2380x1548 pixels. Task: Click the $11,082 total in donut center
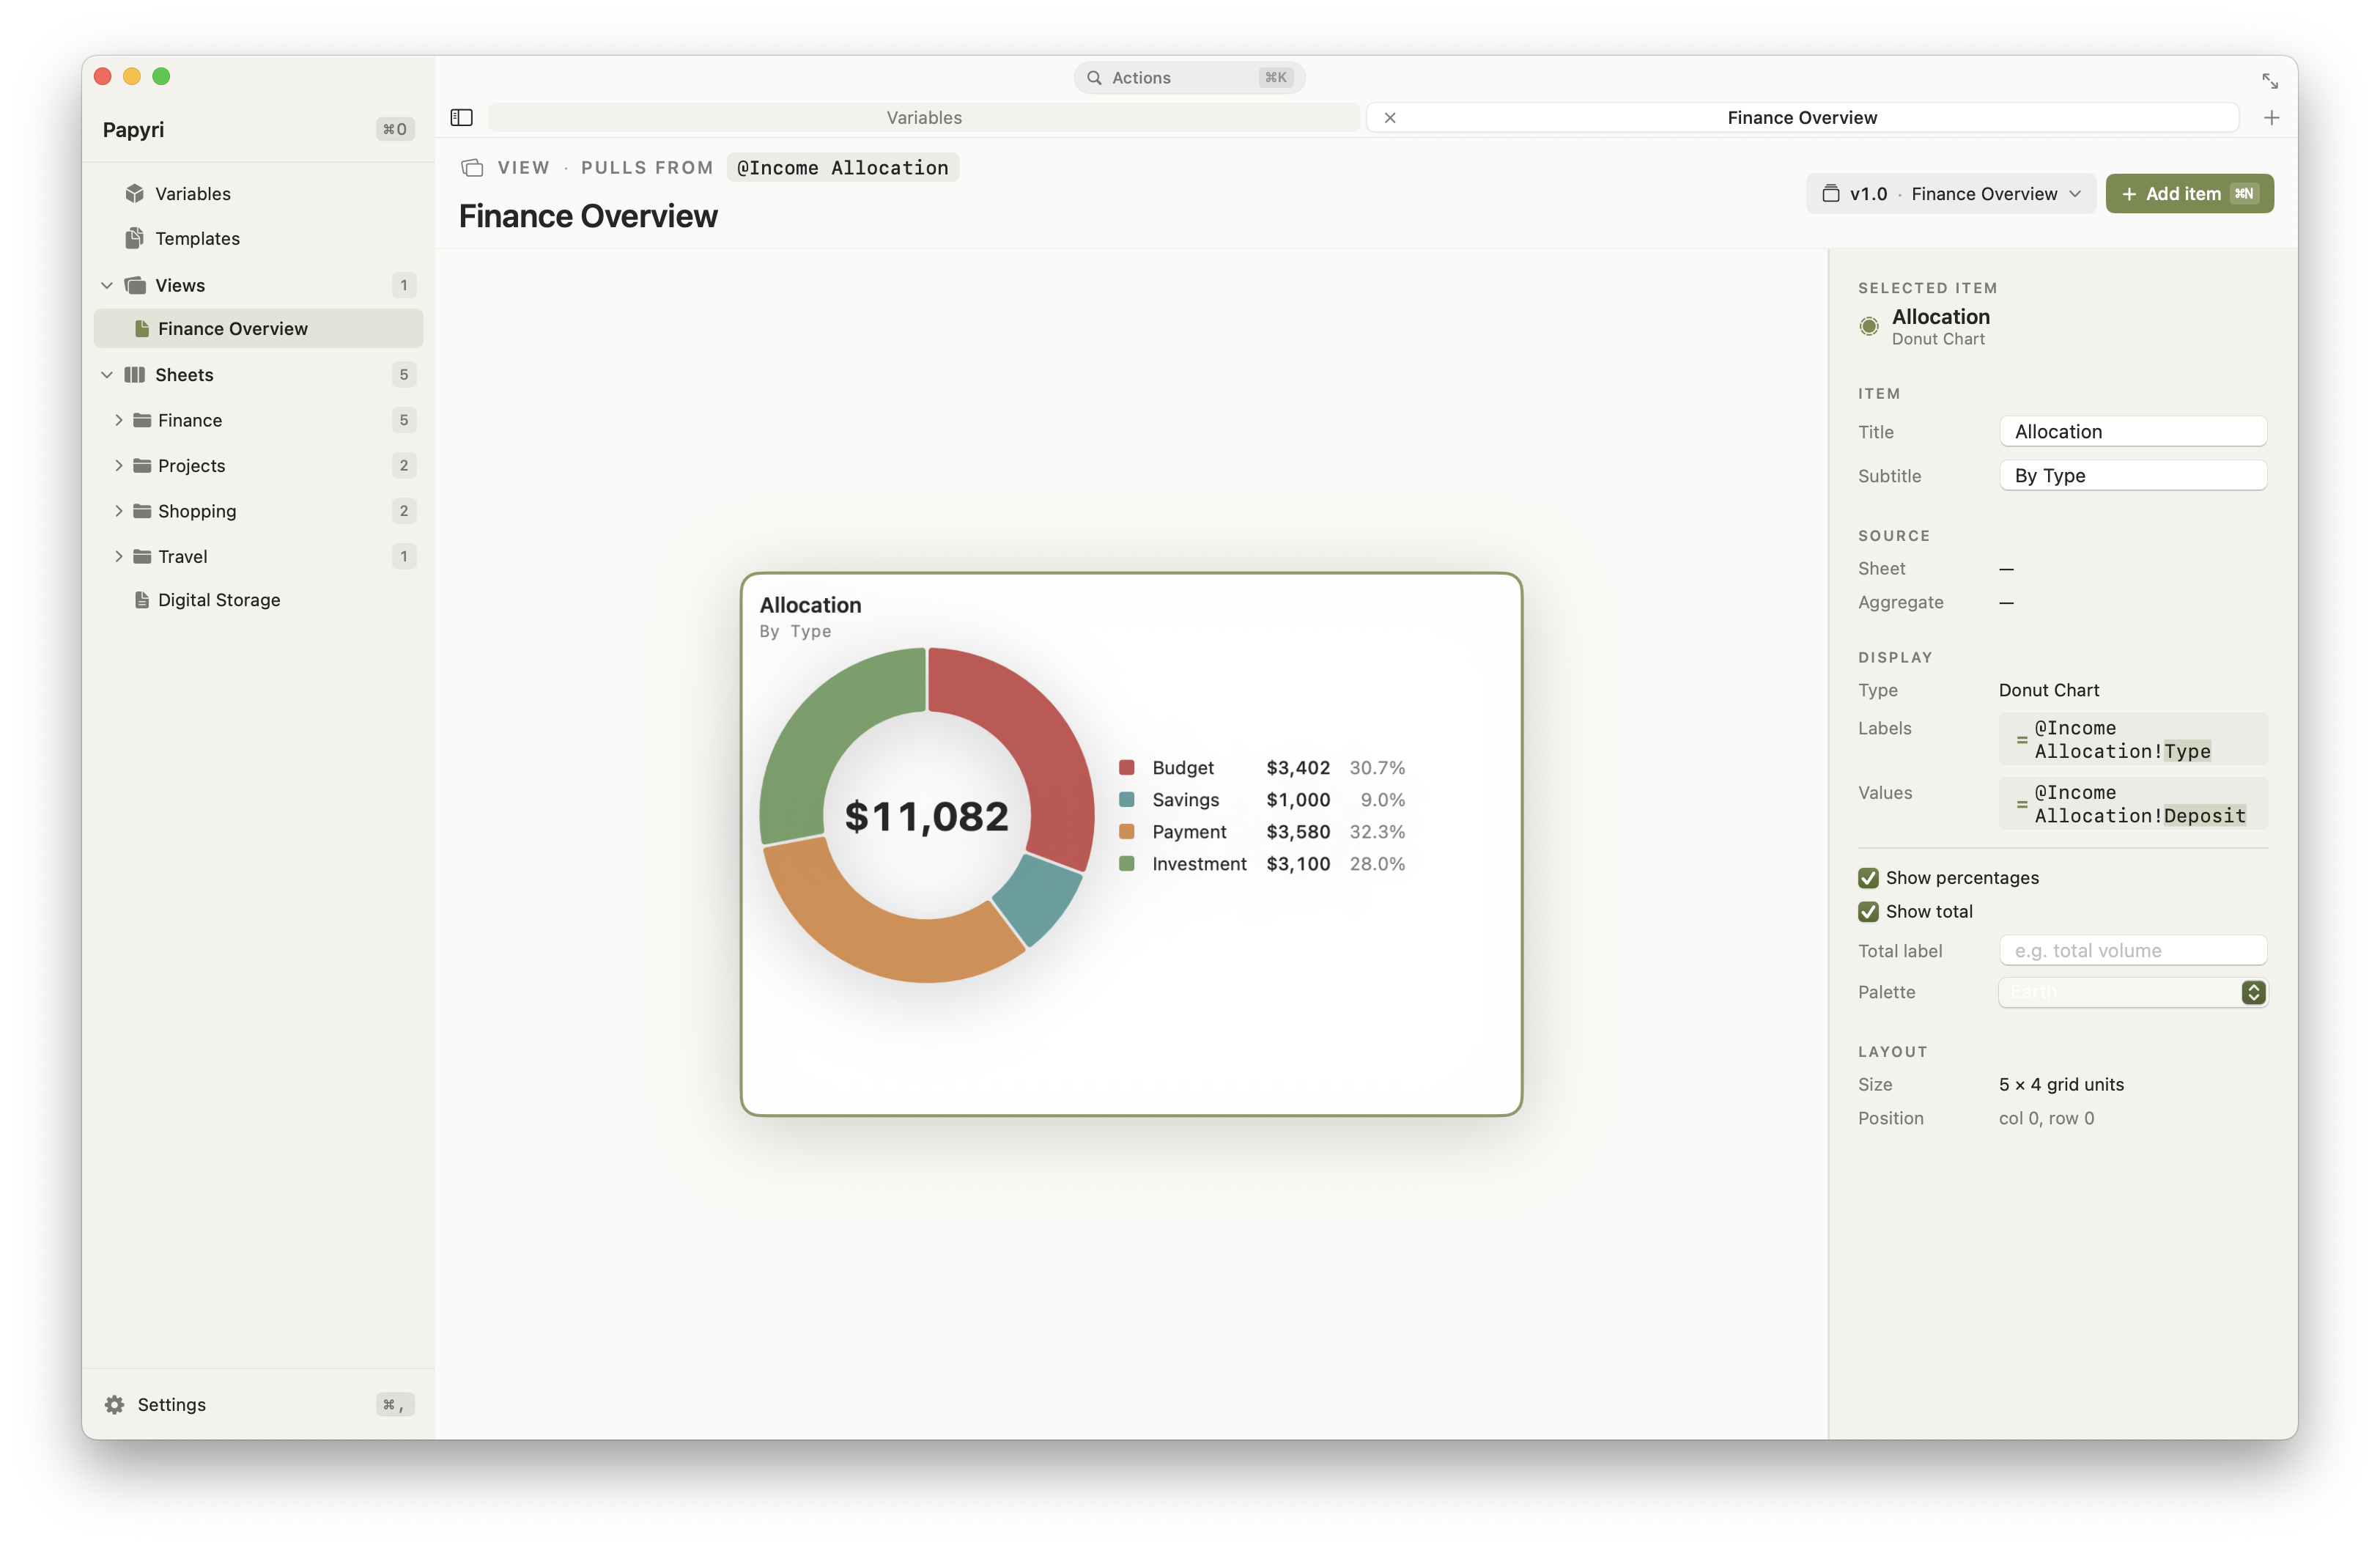(x=926, y=816)
